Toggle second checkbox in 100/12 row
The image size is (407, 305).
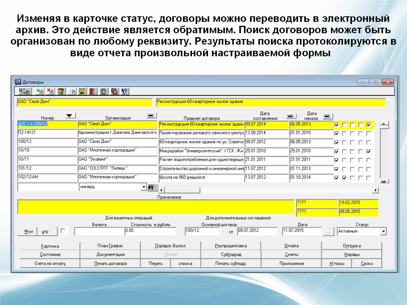pos(345,143)
